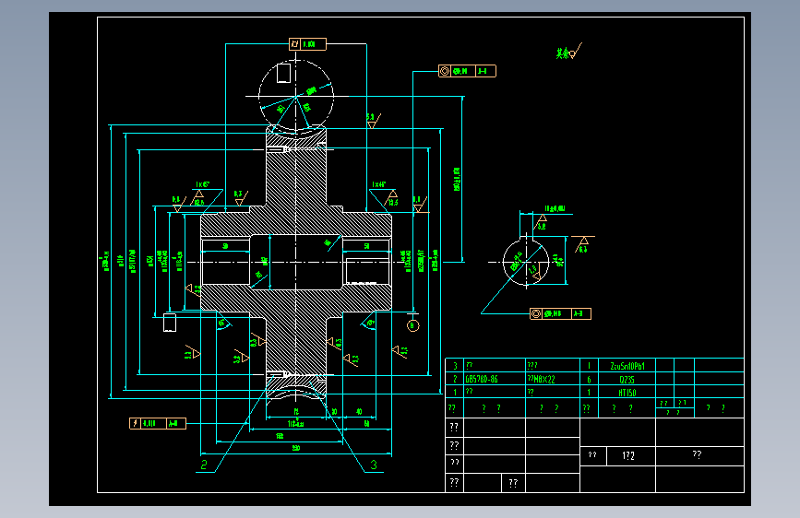This screenshot has height=518, width=800.
Task: Select the circled B datum marker
Action: (413, 325)
